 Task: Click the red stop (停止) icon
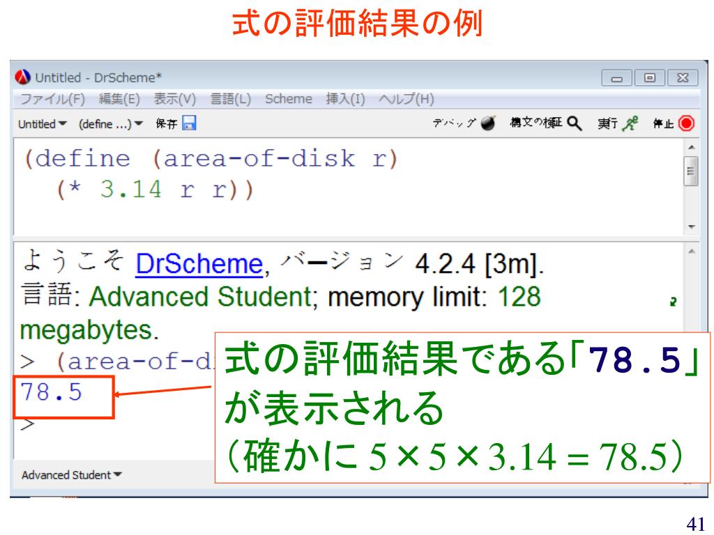(686, 123)
